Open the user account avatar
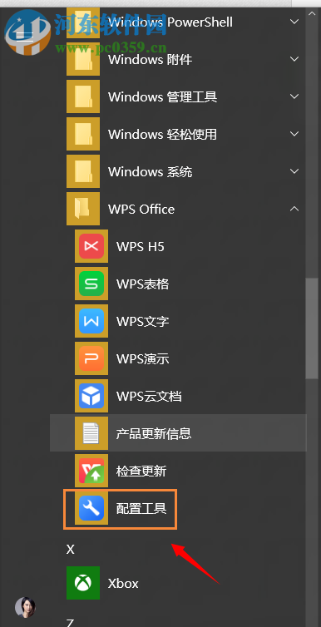The height and width of the screenshot is (627, 321). point(25,607)
